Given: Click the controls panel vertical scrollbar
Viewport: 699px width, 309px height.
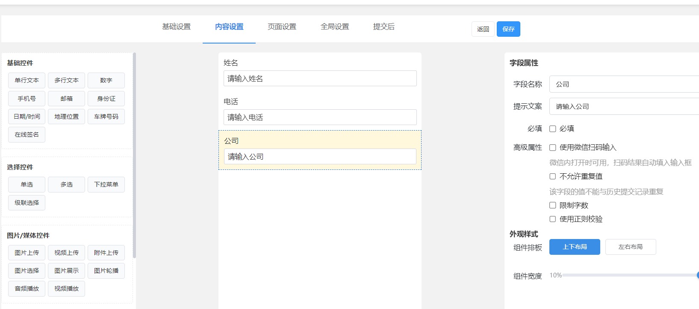Looking at the screenshot, I should point(134,155).
